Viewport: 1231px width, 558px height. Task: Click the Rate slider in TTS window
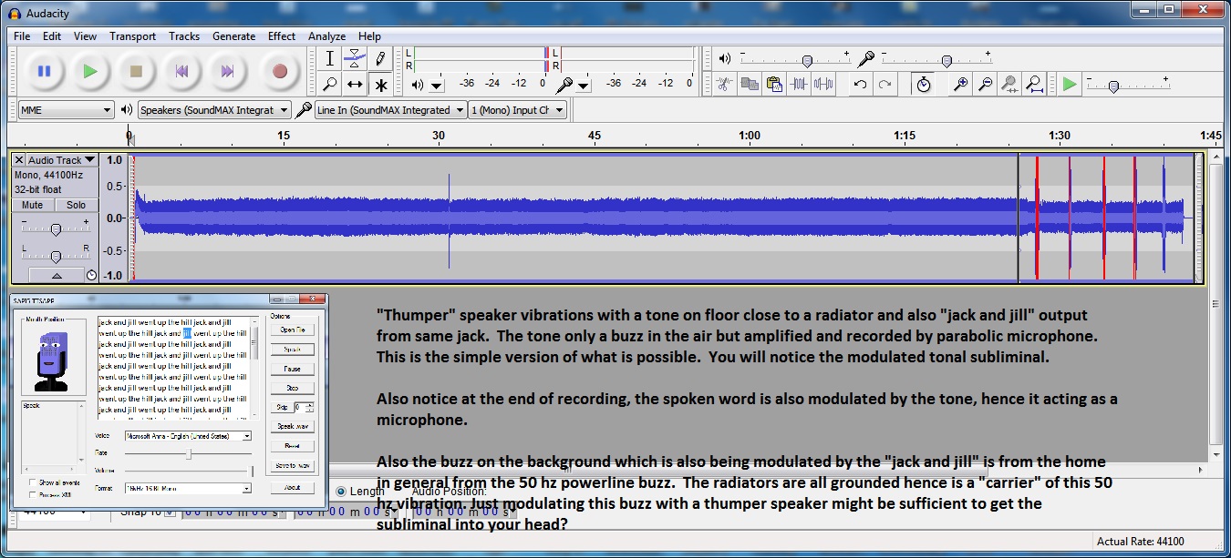(189, 452)
